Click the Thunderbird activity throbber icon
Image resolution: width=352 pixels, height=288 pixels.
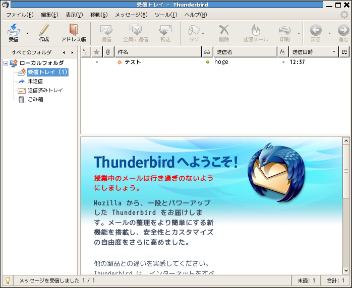click(x=344, y=15)
